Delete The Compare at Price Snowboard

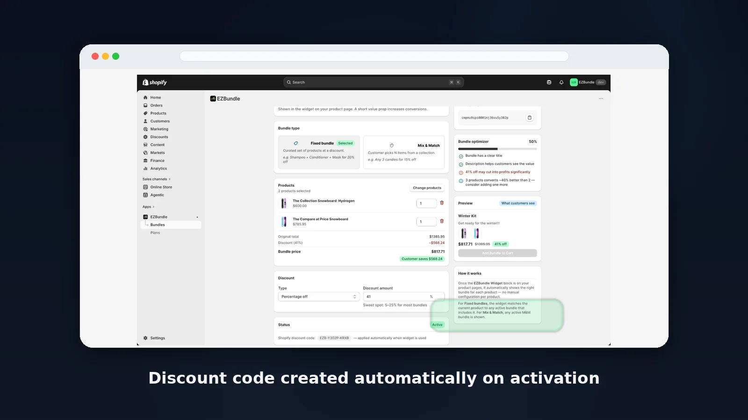pyautogui.click(x=442, y=221)
